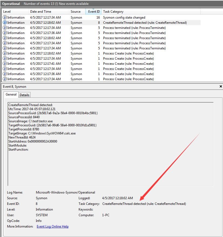Select the Sysmon config state changed event row
The height and width of the screenshot is (237, 223).
tap(101, 18)
